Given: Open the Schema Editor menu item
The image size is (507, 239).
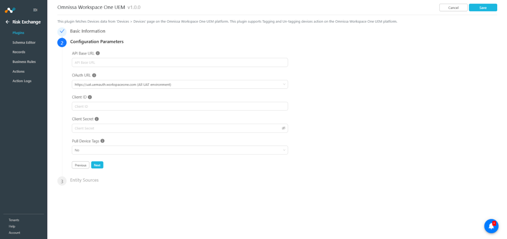Looking at the screenshot, I should click(24, 42).
